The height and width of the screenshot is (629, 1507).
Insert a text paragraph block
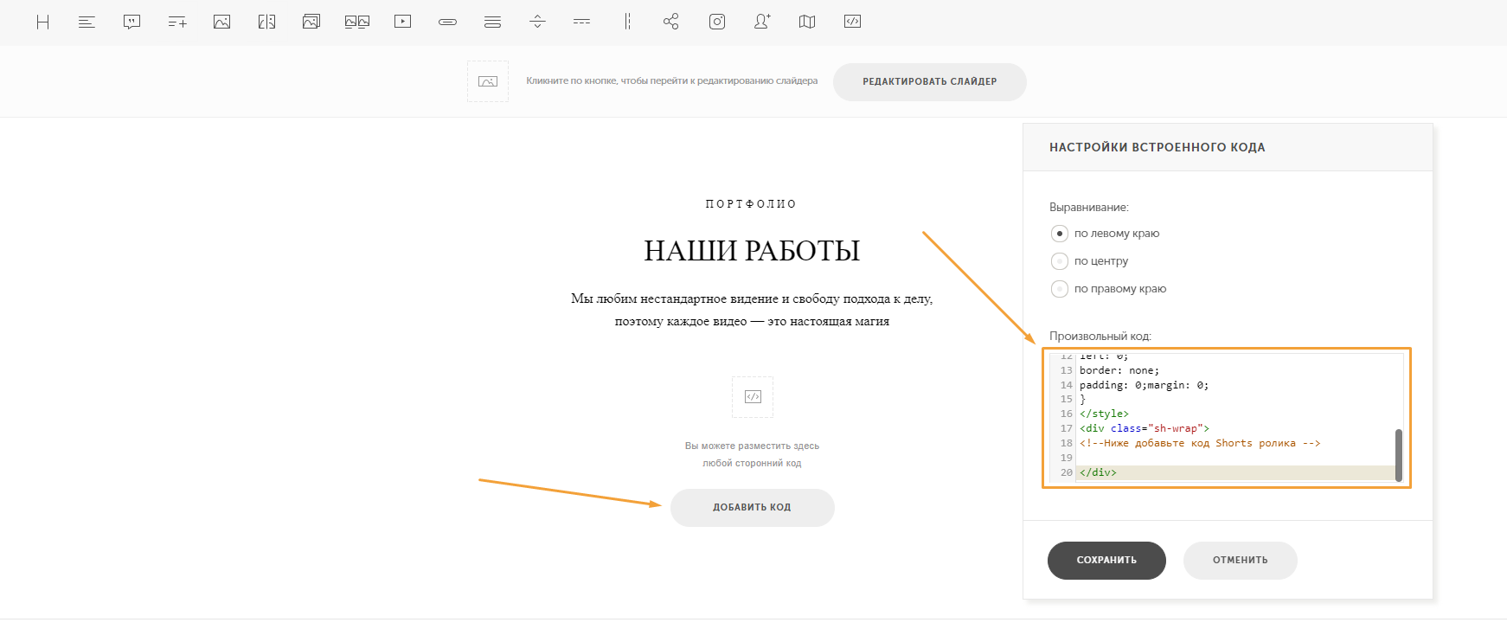click(x=87, y=22)
